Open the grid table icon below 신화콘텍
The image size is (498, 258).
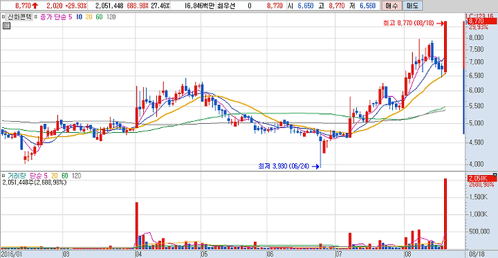[6, 26]
